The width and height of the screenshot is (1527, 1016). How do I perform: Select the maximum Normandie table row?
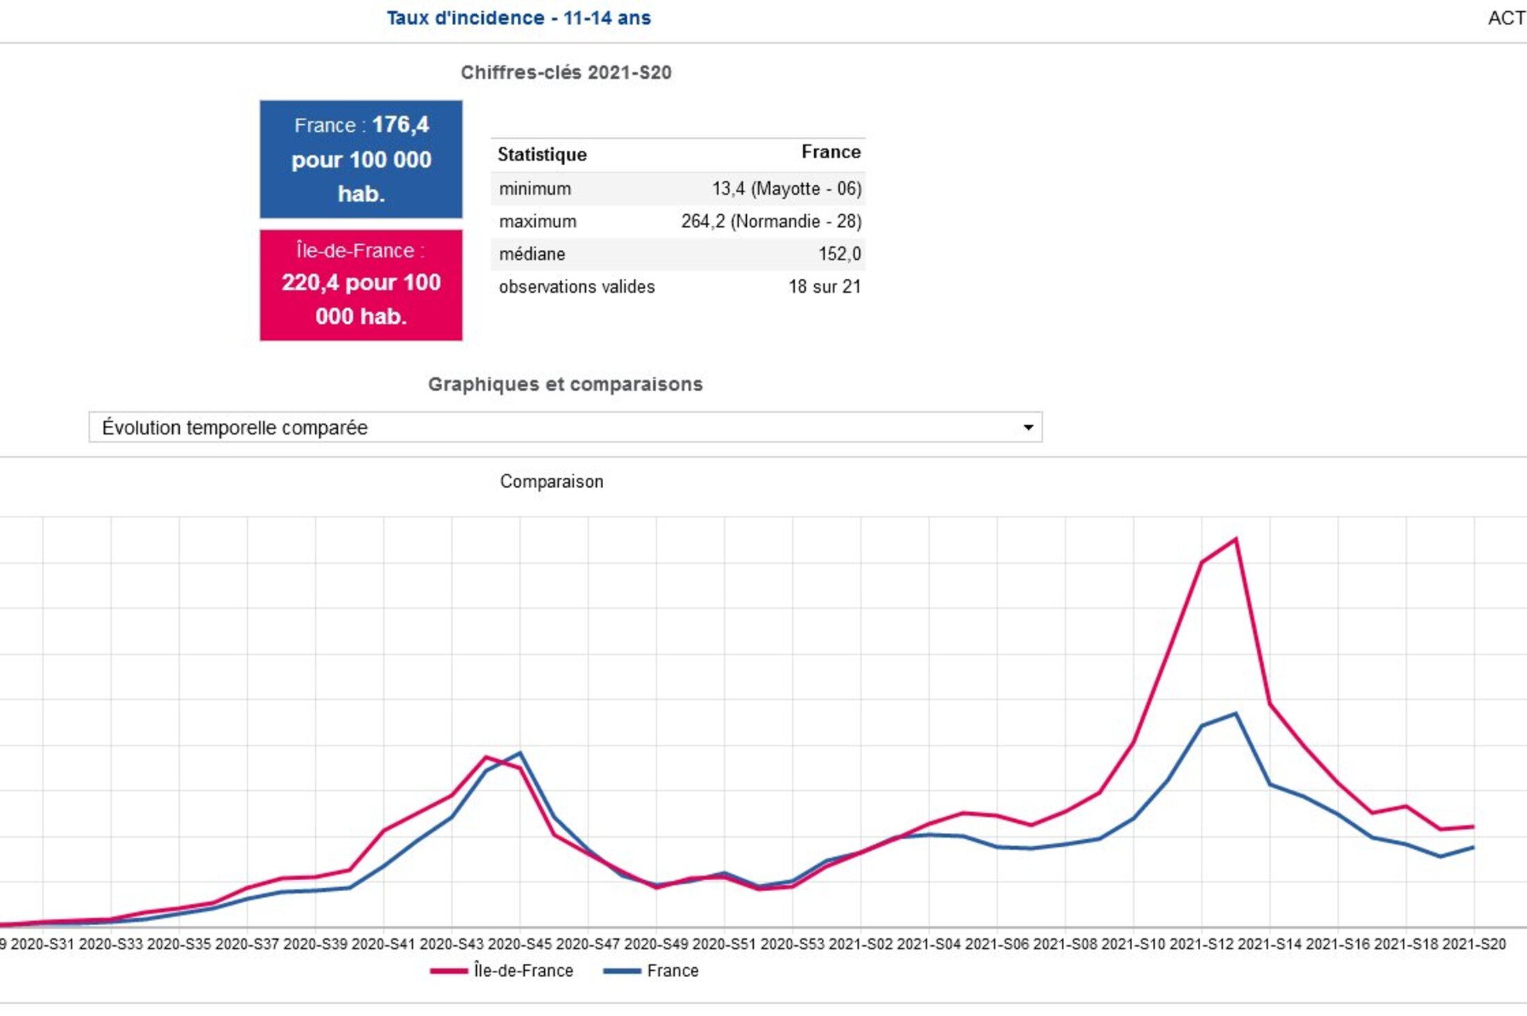click(678, 221)
